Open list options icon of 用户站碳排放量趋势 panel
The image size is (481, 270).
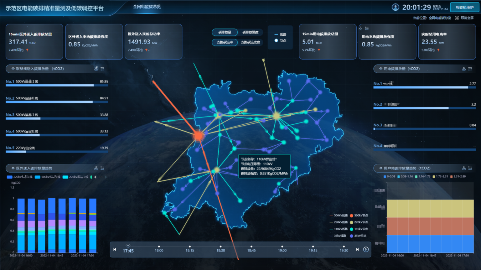[x=470, y=168]
